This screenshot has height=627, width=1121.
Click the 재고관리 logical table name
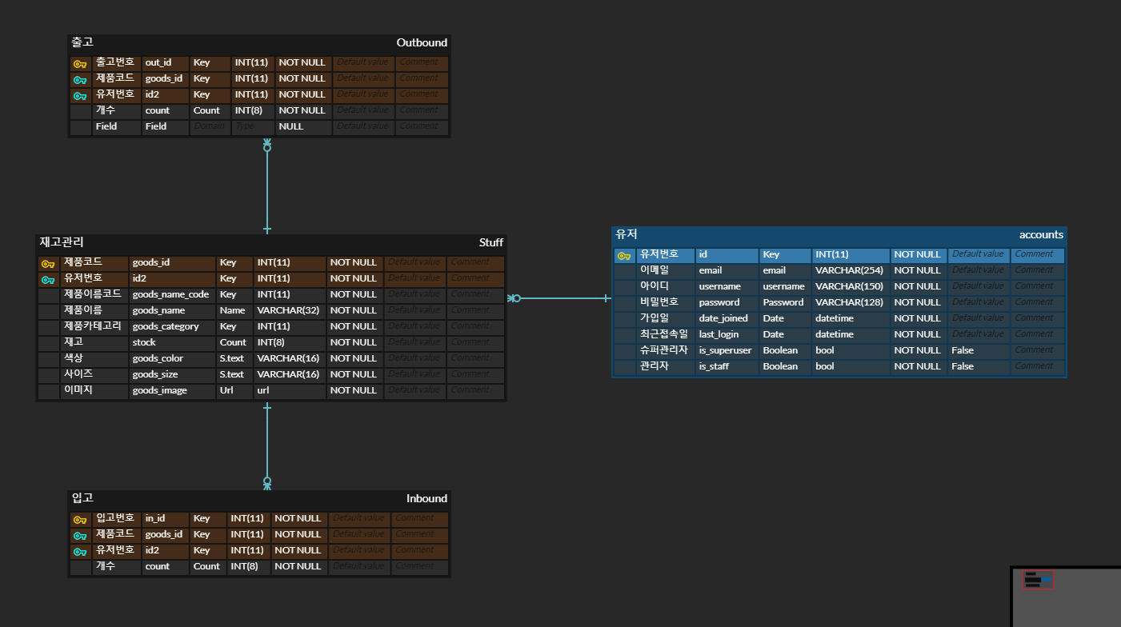coord(62,242)
